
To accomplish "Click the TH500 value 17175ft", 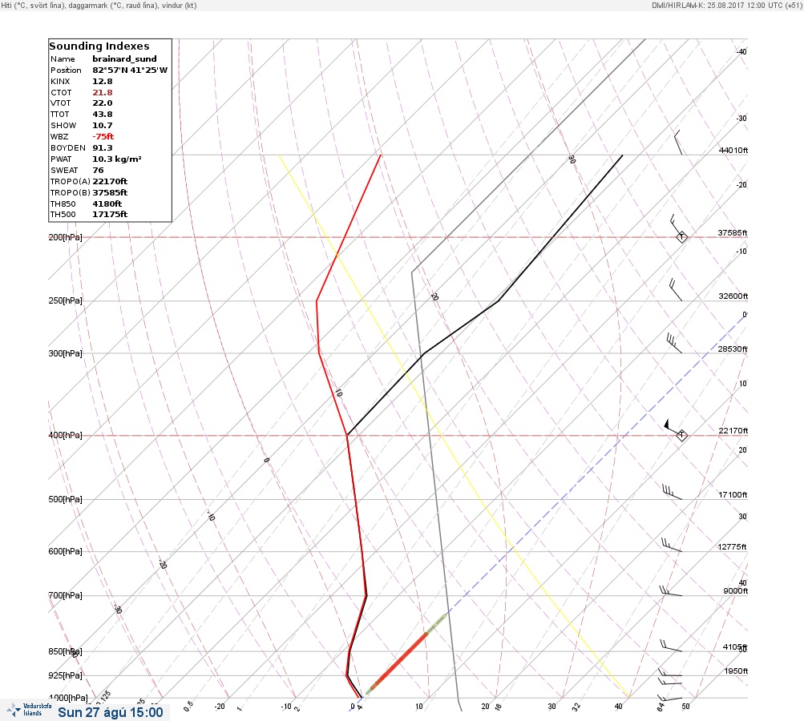I will point(110,215).
